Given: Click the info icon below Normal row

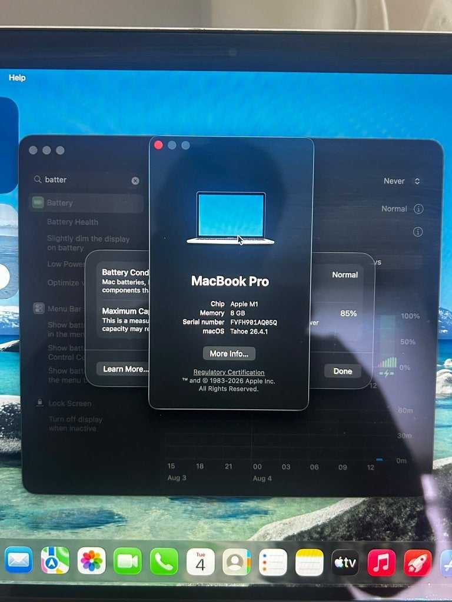Looking at the screenshot, I should [418, 232].
